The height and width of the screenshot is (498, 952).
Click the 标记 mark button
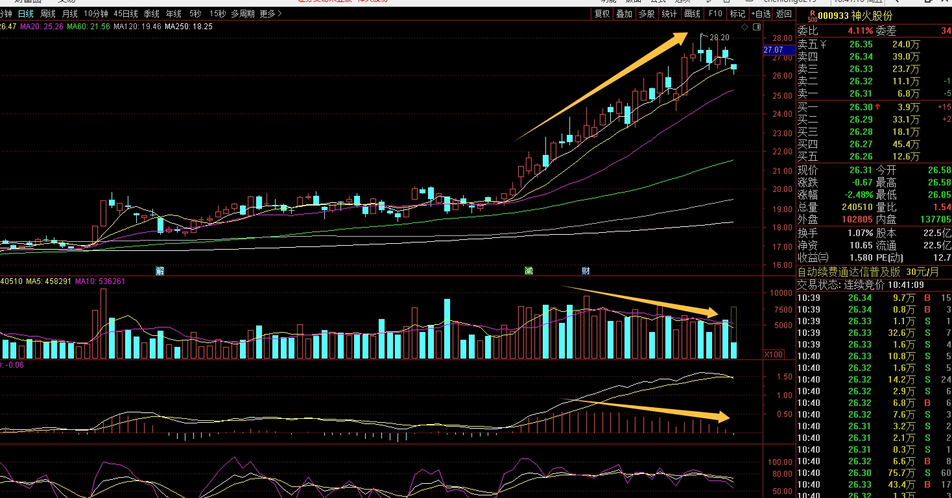(x=737, y=14)
